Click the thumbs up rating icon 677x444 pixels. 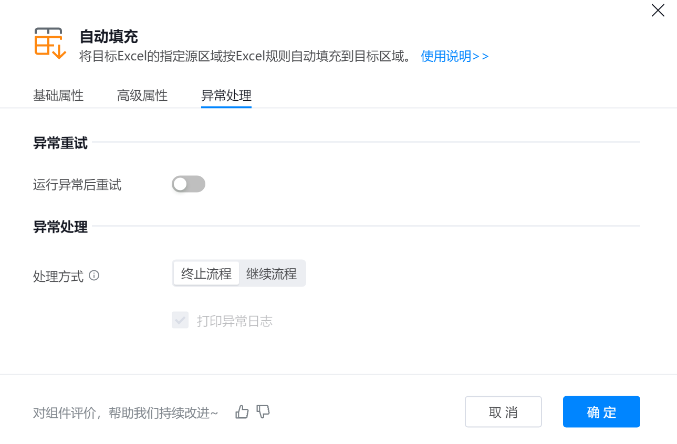point(242,412)
